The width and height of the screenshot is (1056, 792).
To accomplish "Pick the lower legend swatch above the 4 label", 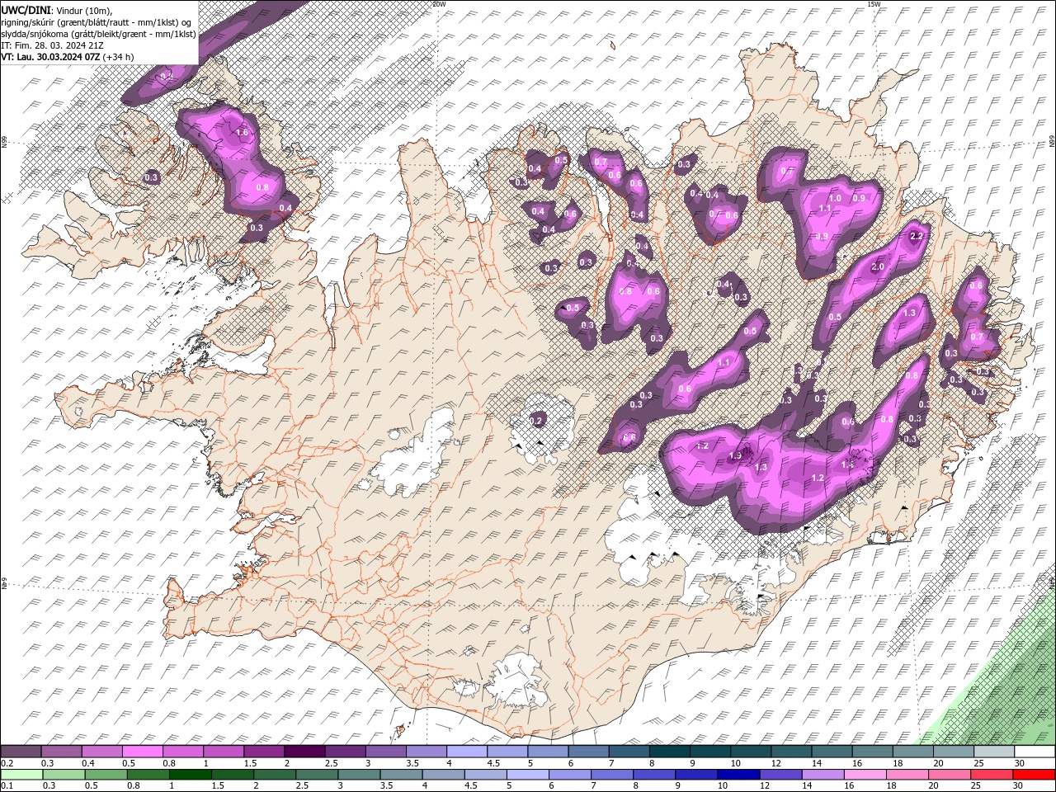I will pos(441,775).
